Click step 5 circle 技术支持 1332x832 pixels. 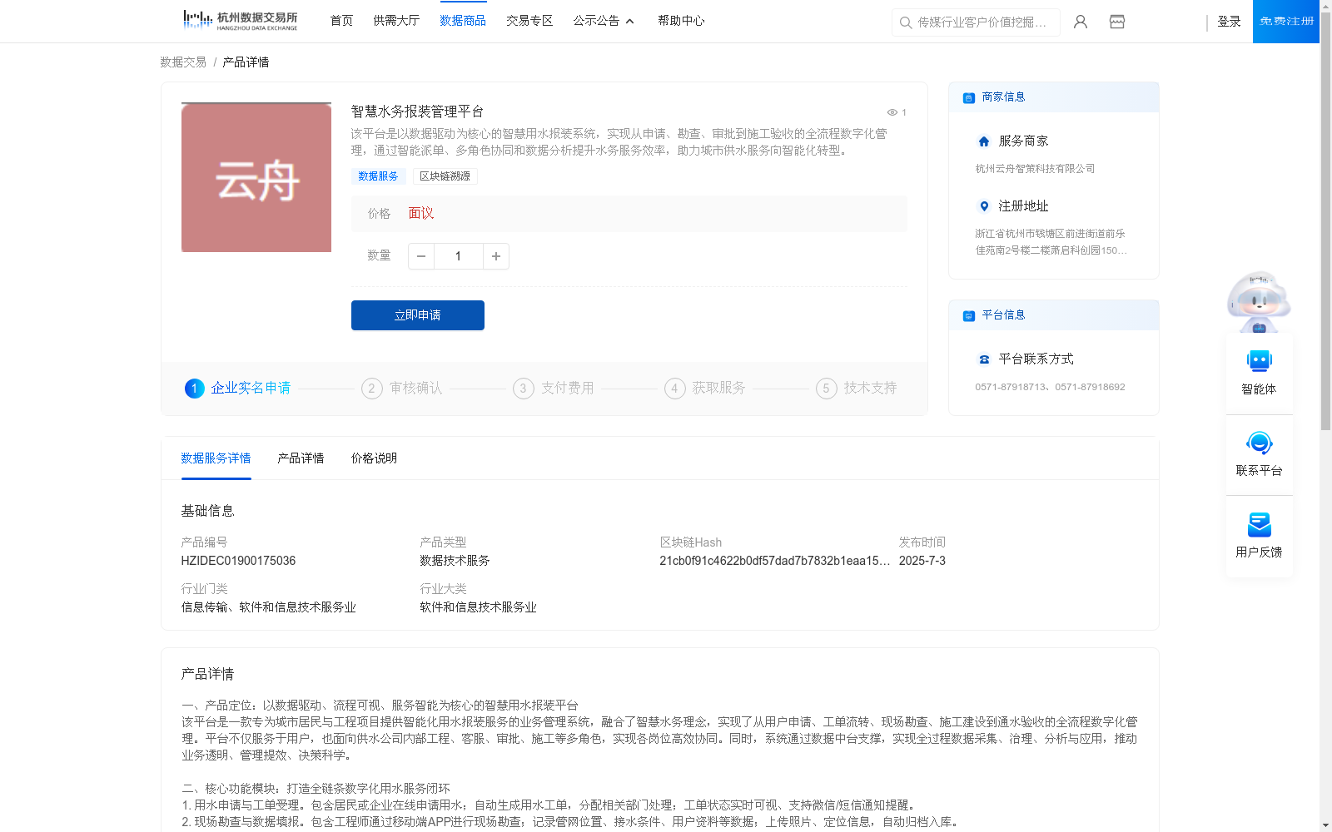[826, 389]
